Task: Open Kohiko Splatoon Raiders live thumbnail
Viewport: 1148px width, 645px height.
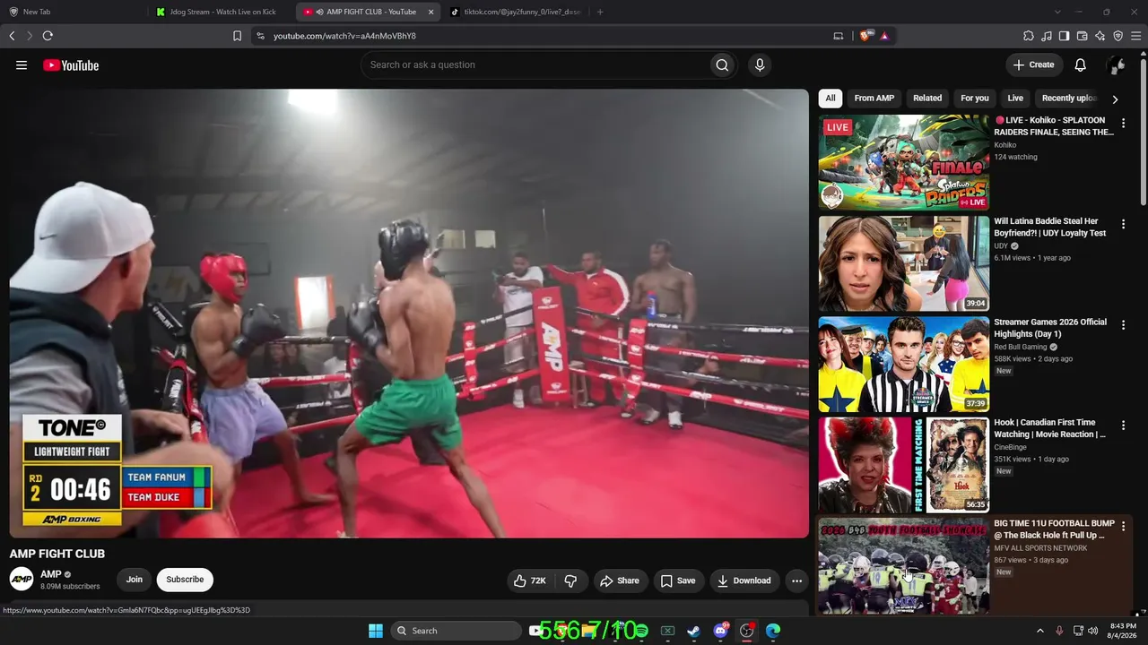Action: click(904, 162)
